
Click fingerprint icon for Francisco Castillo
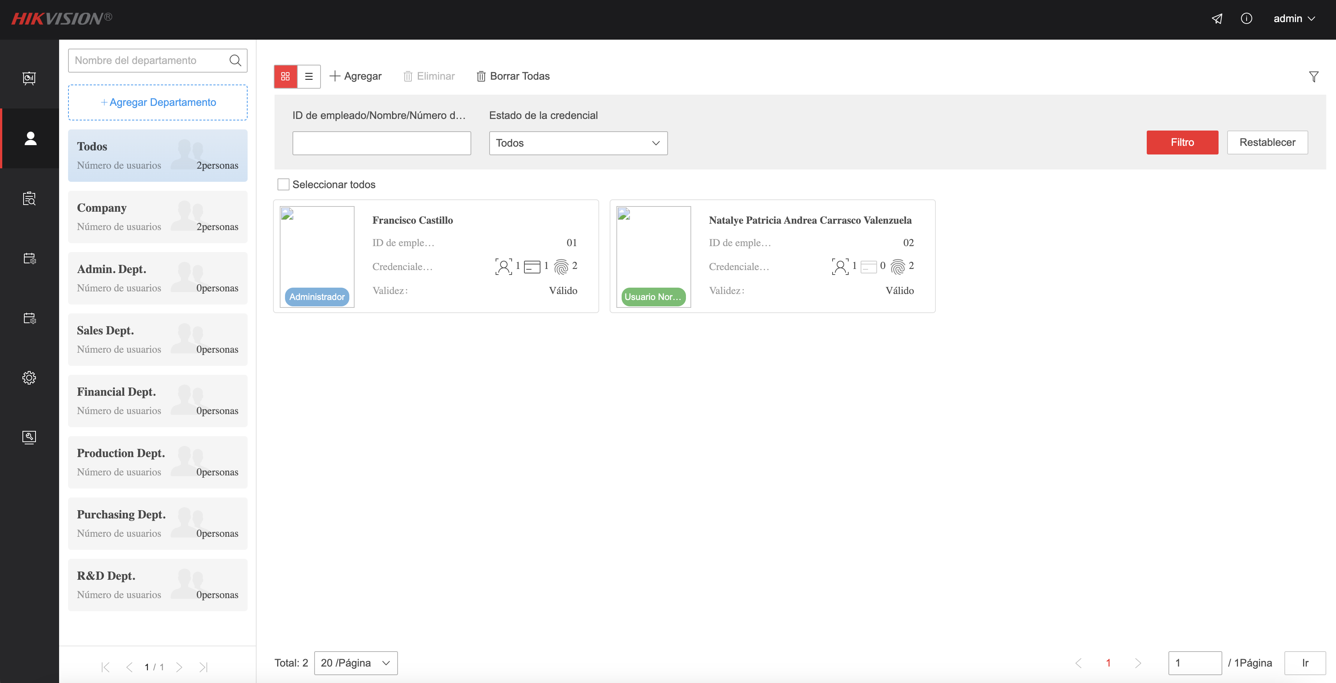tap(561, 267)
